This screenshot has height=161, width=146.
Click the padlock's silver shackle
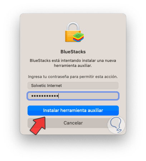pos(73,26)
